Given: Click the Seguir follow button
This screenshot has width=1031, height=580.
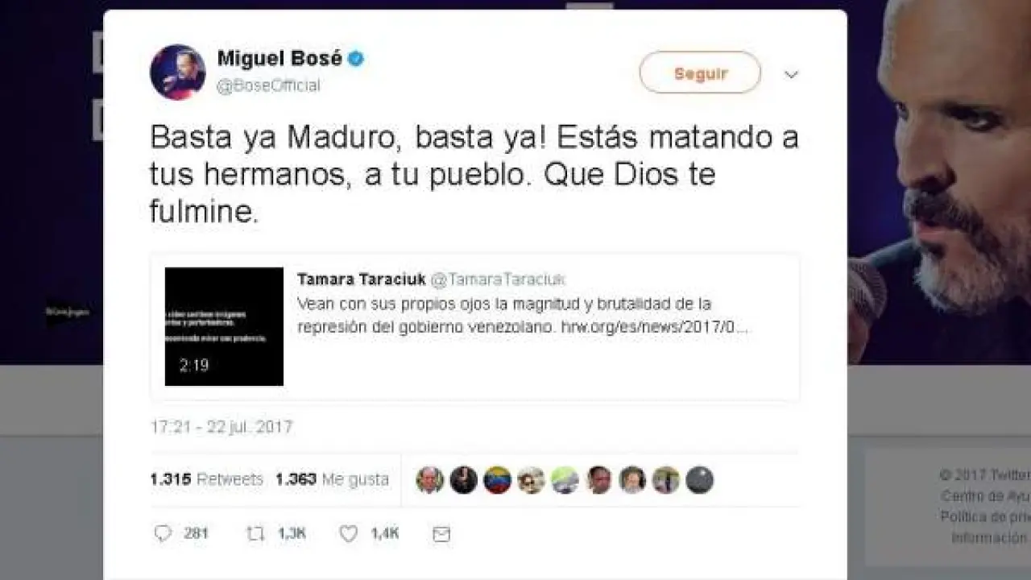Looking at the screenshot, I should pyautogui.click(x=700, y=72).
